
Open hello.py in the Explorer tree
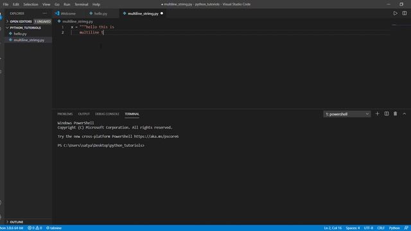(20, 34)
